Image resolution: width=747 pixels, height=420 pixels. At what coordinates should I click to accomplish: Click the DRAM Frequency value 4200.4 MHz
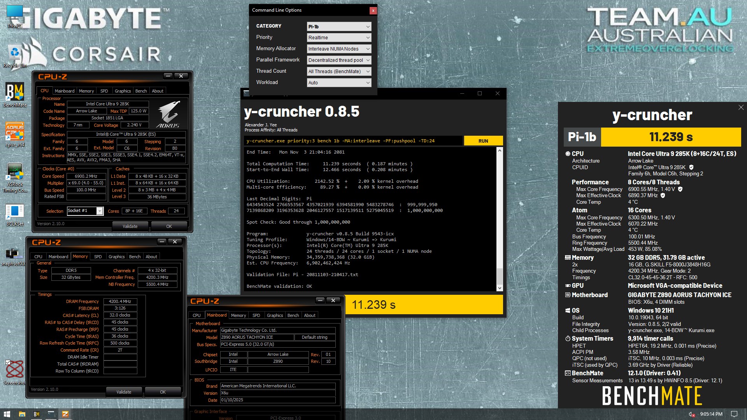pyautogui.click(x=120, y=301)
